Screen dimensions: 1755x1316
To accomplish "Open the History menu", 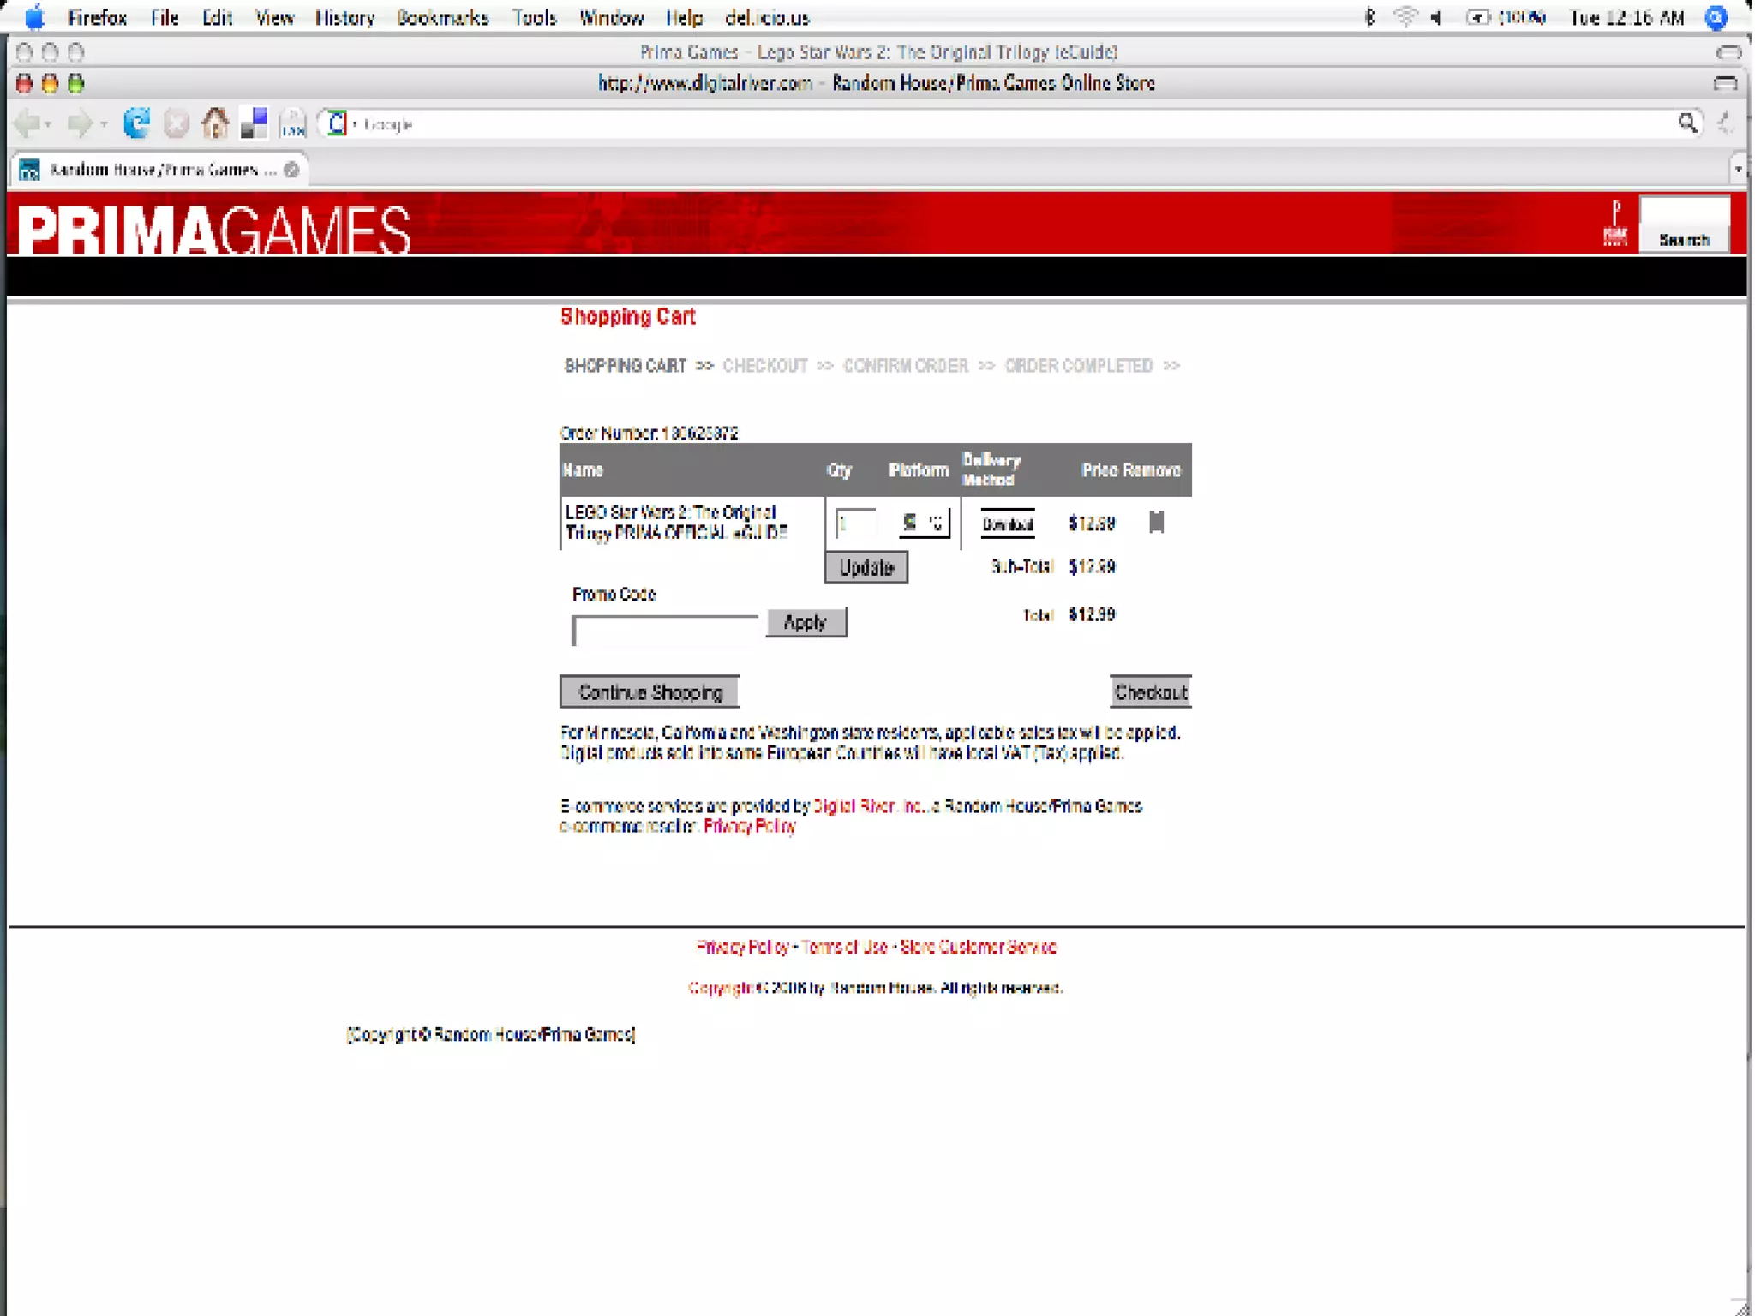I will (x=344, y=17).
